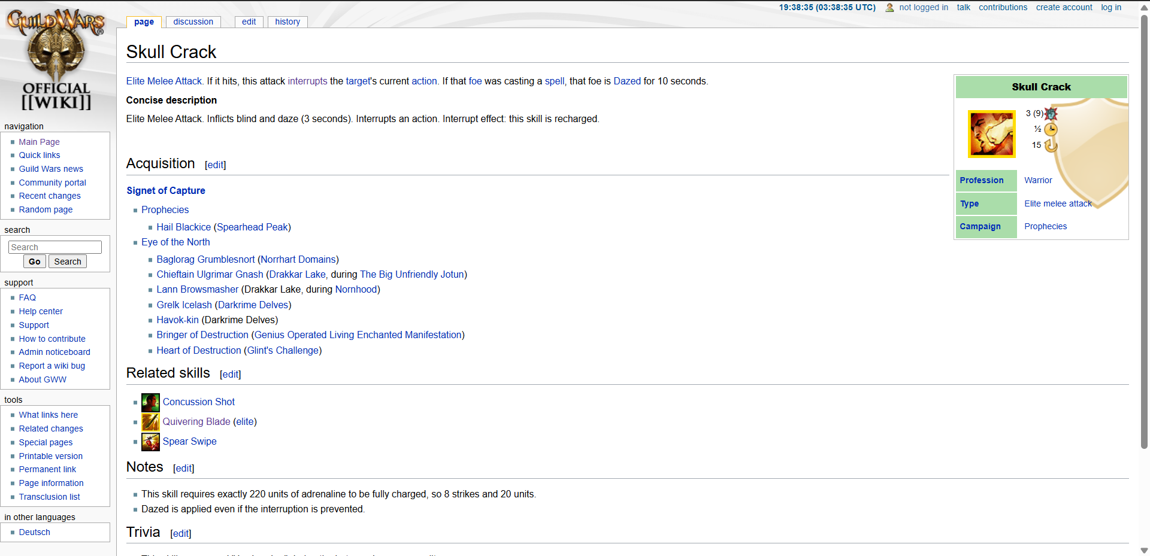Open Bringer of Destruction link
Screen dimensions: 1150x556
click(x=202, y=335)
